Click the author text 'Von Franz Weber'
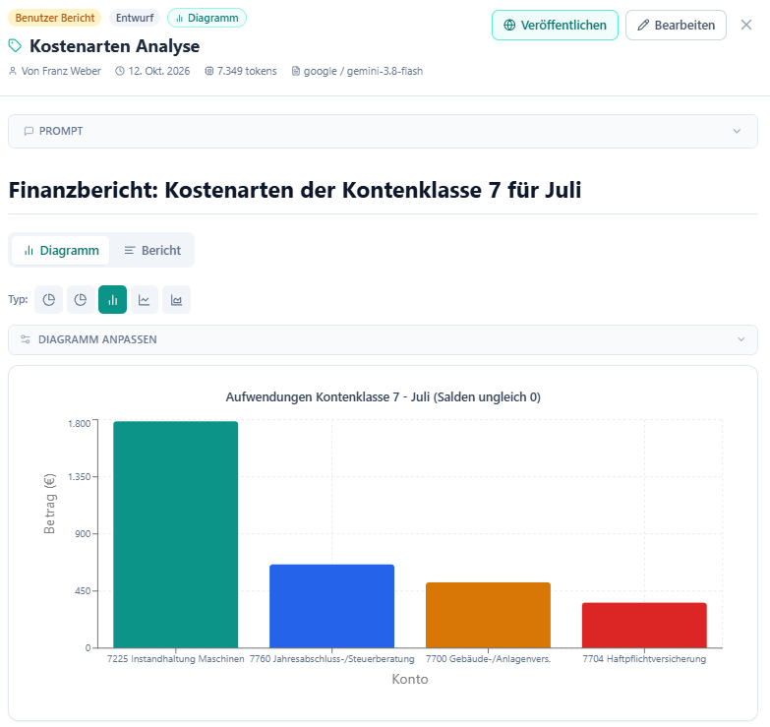 (61, 71)
